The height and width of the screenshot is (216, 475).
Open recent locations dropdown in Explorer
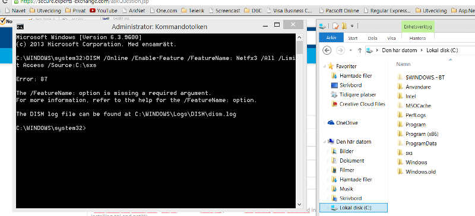tap(350, 50)
